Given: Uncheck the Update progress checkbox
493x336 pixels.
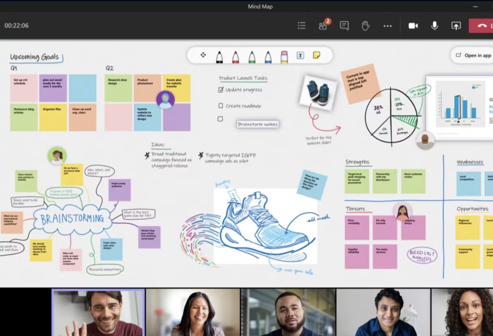Looking at the screenshot, I should pyautogui.click(x=221, y=90).
